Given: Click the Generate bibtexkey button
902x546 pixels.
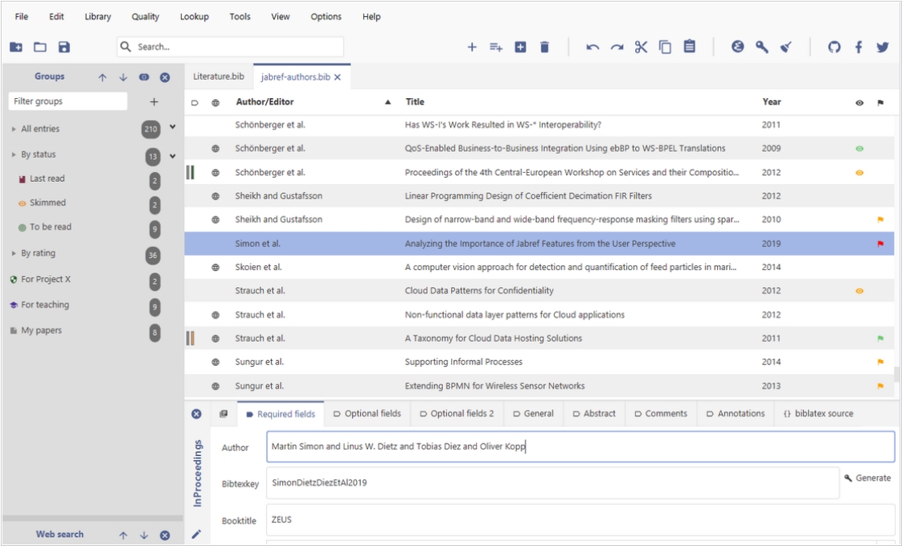Looking at the screenshot, I should tap(867, 478).
